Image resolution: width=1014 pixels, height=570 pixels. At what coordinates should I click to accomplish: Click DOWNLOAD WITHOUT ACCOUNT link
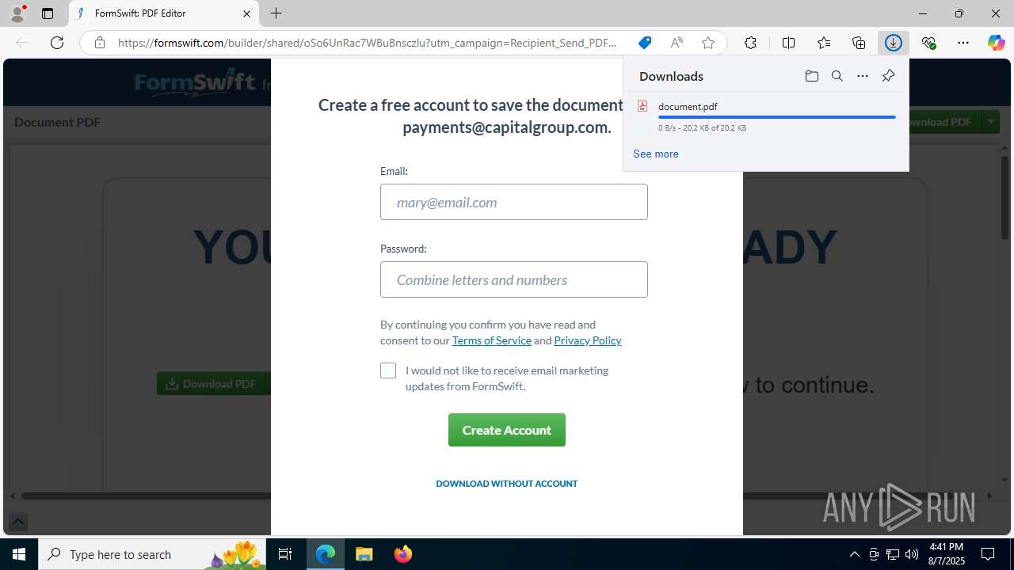coord(507,483)
